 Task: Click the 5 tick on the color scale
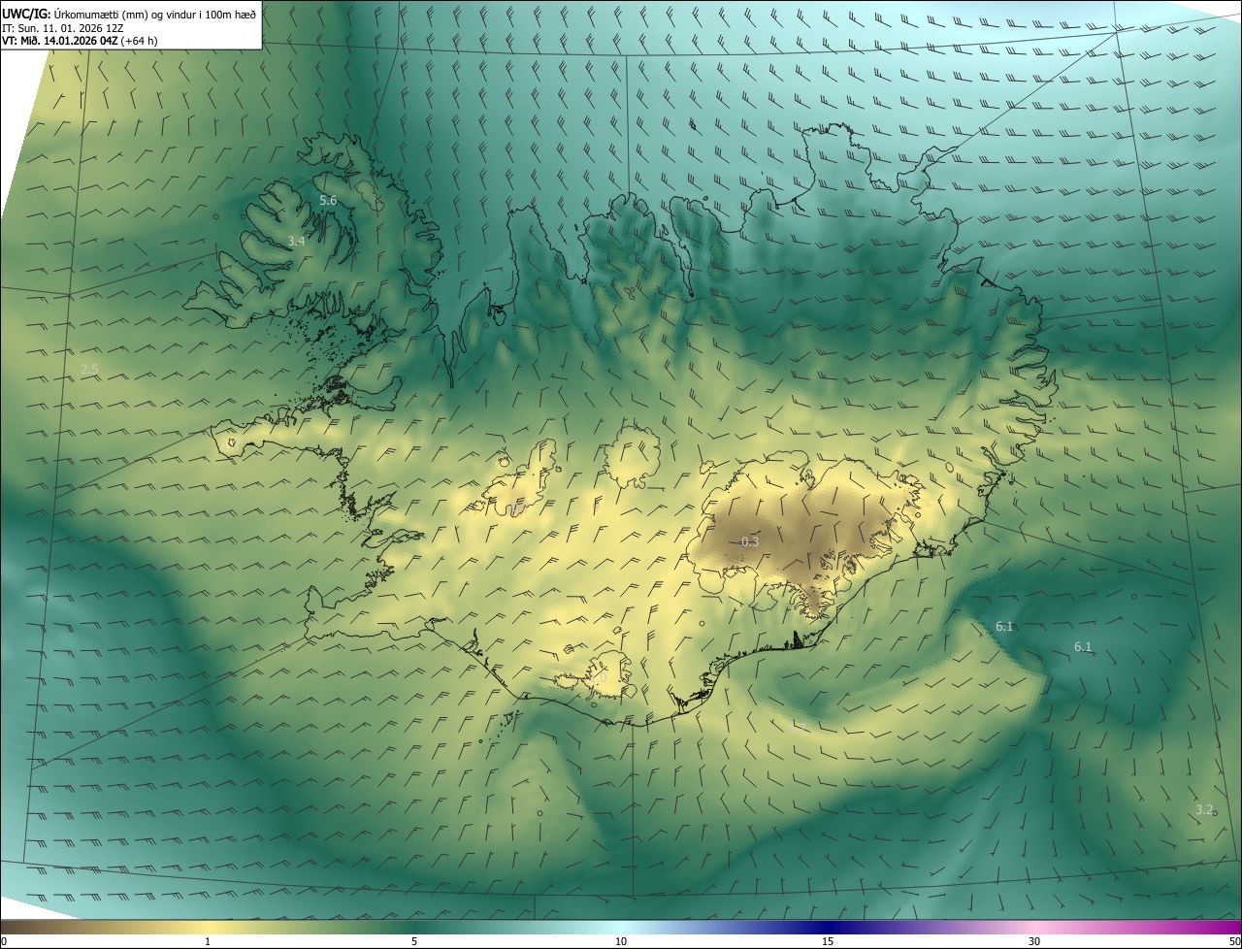pos(414,941)
